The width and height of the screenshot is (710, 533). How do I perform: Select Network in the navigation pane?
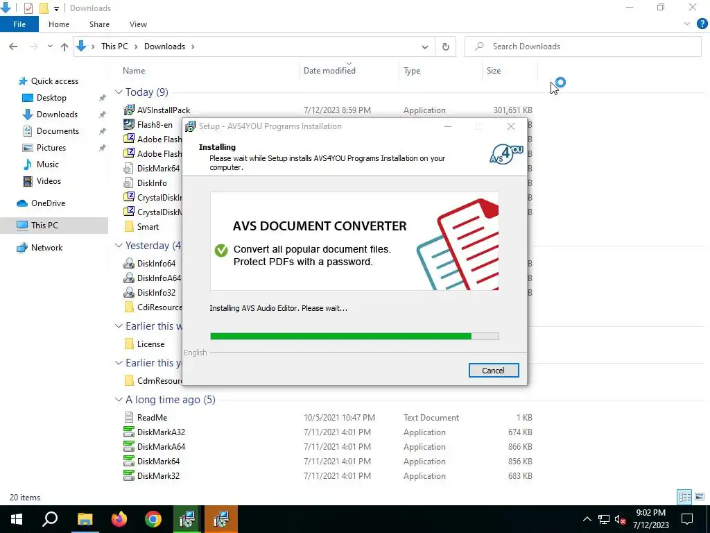pyautogui.click(x=46, y=248)
